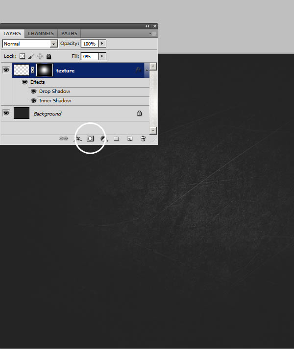Create new fill or adjustment layer
294x349 pixels.
pos(103,139)
